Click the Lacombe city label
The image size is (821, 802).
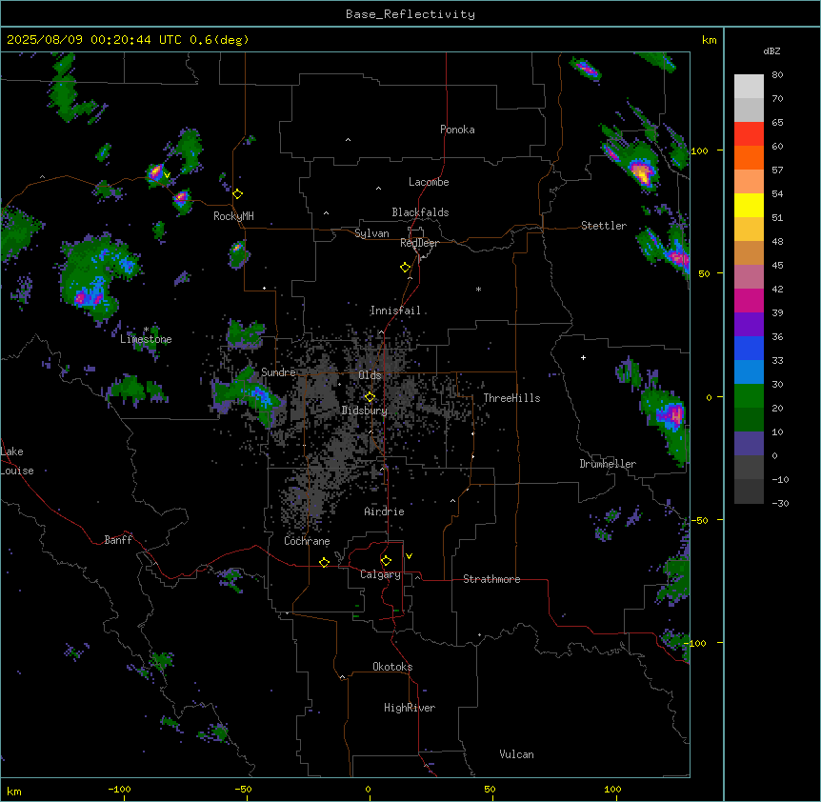[429, 182]
